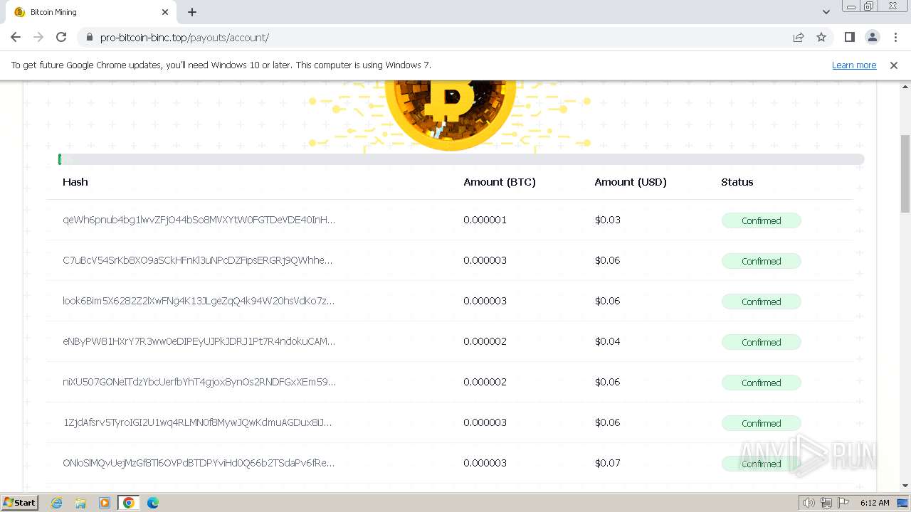Screen dimensions: 911x512
Task: Open File Explorer from taskbar
Action: [x=80, y=503]
